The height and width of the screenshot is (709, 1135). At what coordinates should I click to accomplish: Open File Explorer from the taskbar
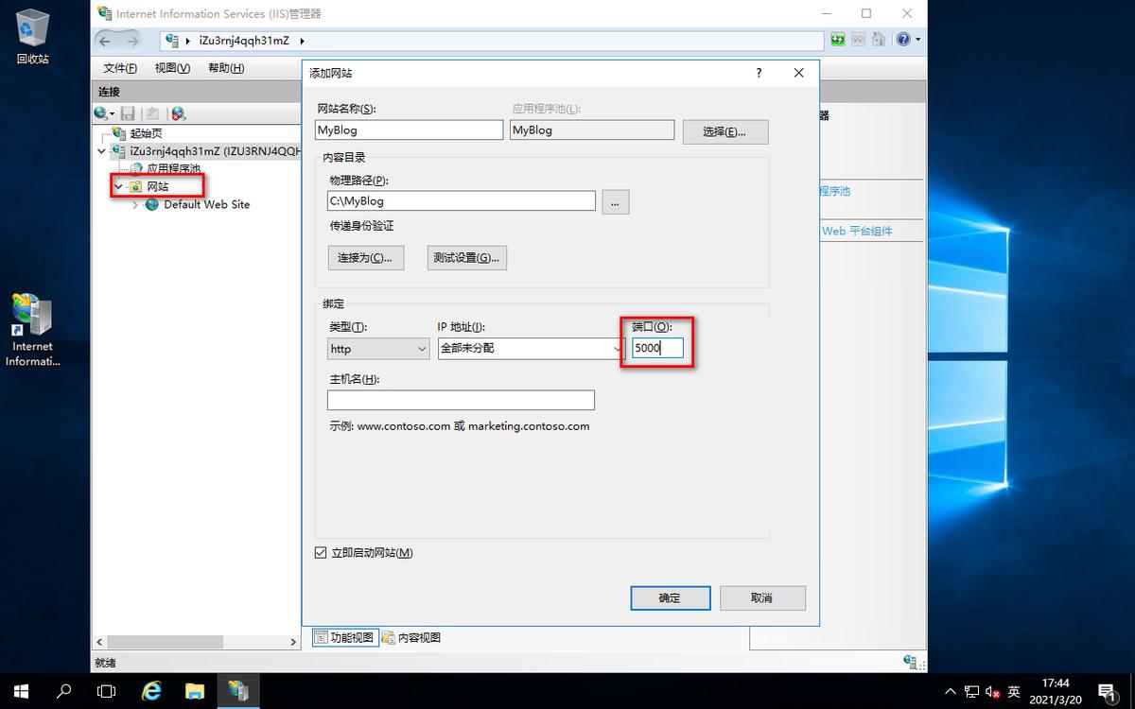click(x=195, y=691)
